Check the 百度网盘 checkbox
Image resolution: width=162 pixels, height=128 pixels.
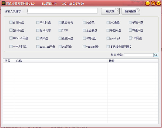tap(11, 22)
